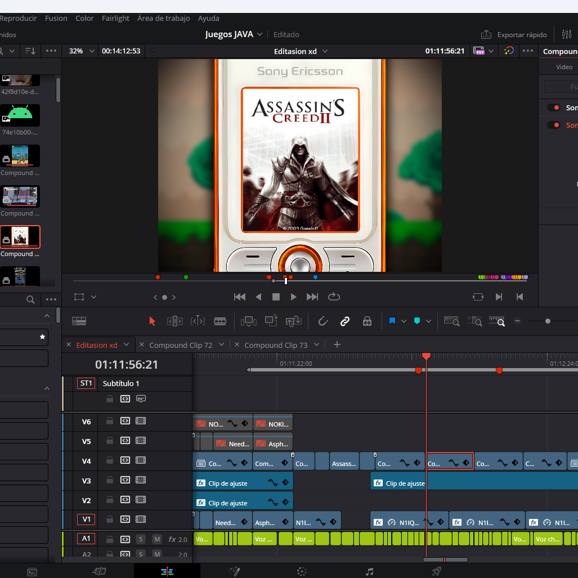This screenshot has height=578, width=578.
Task: Solo audio track A1
Action: [x=141, y=539]
